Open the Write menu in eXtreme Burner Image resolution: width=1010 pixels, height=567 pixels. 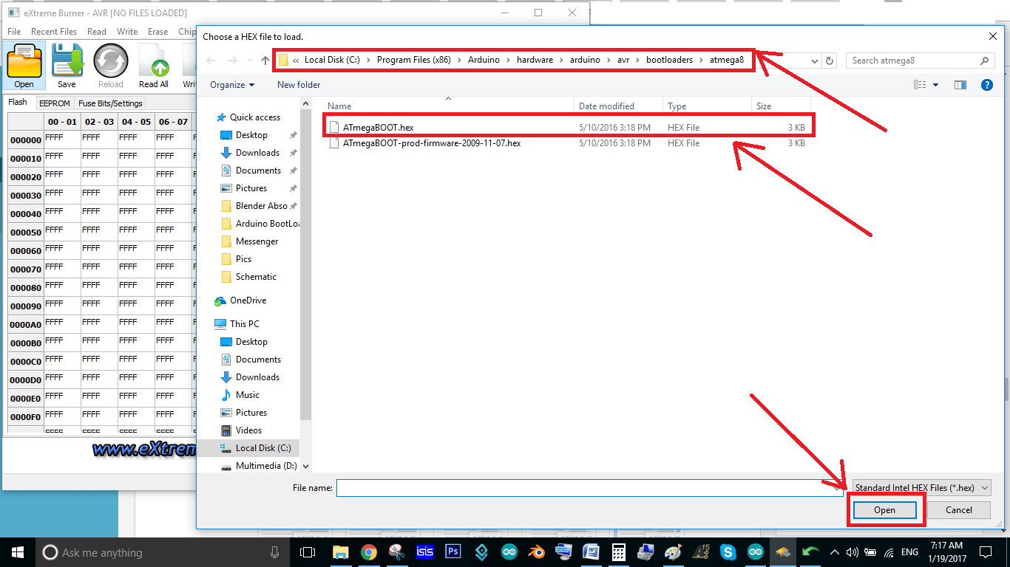(x=127, y=32)
